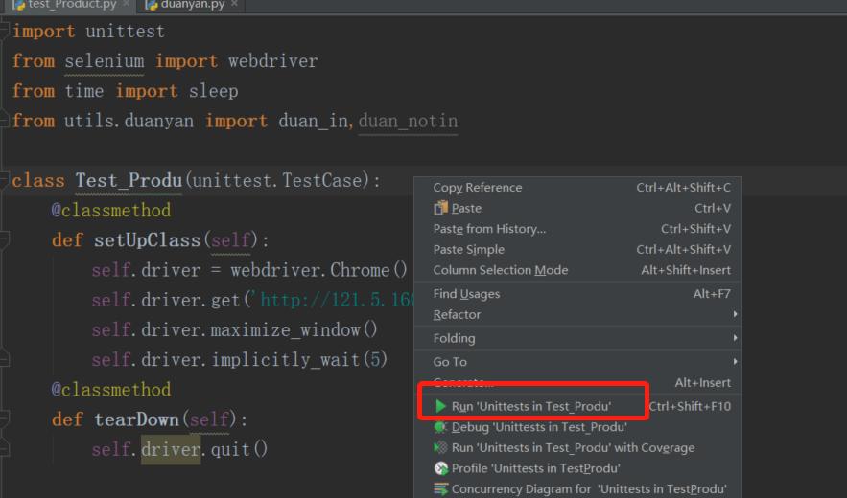This screenshot has height=498, width=847.
Task: Open the Folding submenu
Action: point(578,338)
